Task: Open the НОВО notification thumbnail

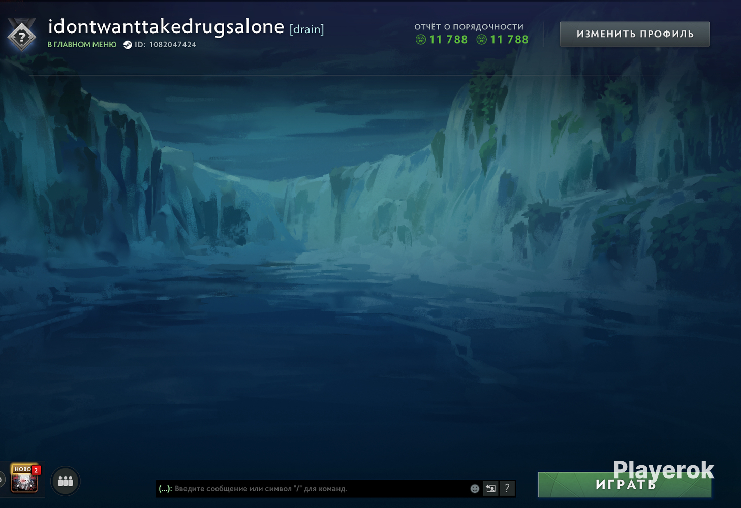Action: 24,479
